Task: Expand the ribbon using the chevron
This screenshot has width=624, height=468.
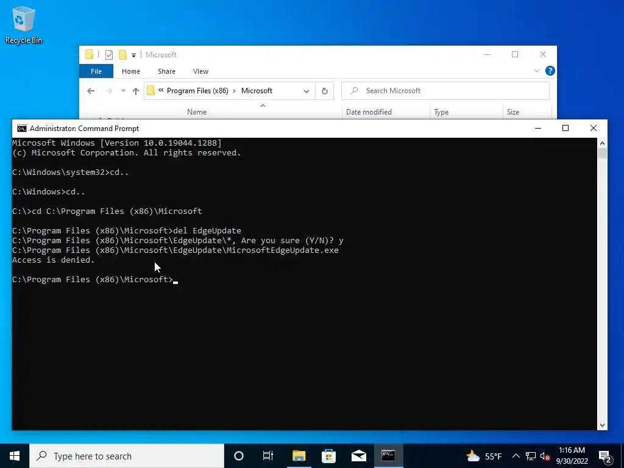Action: point(536,71)
